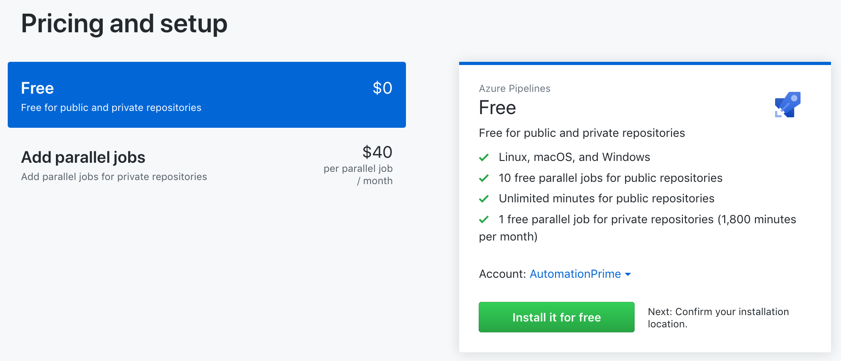Viewport: 841px width, 361px height.
Task: Click the large Free heading in the details card
Action: pyautogui.click(x=497, y=108)
